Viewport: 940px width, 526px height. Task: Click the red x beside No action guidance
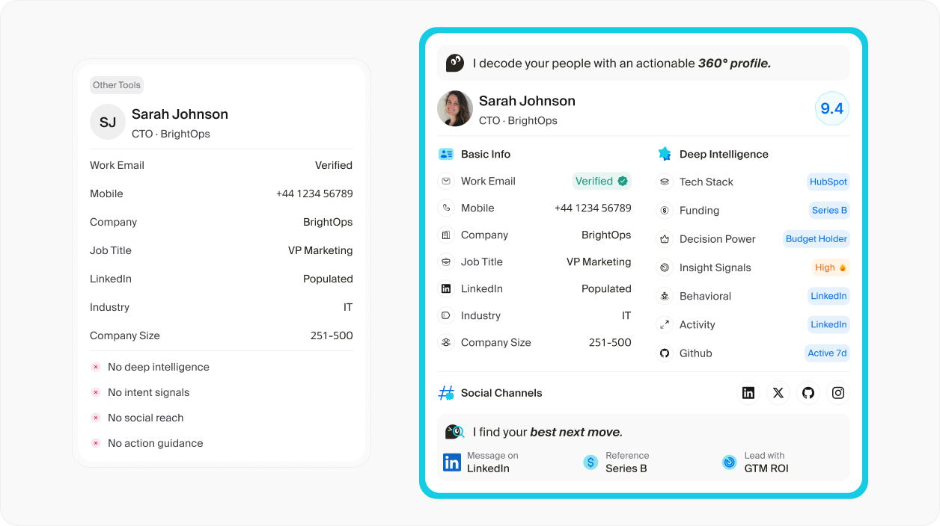[96, 443]
